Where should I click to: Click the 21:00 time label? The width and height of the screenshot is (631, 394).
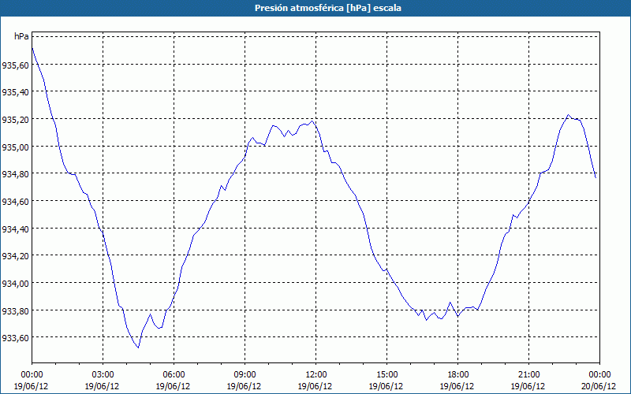click(x=528, y=375)
